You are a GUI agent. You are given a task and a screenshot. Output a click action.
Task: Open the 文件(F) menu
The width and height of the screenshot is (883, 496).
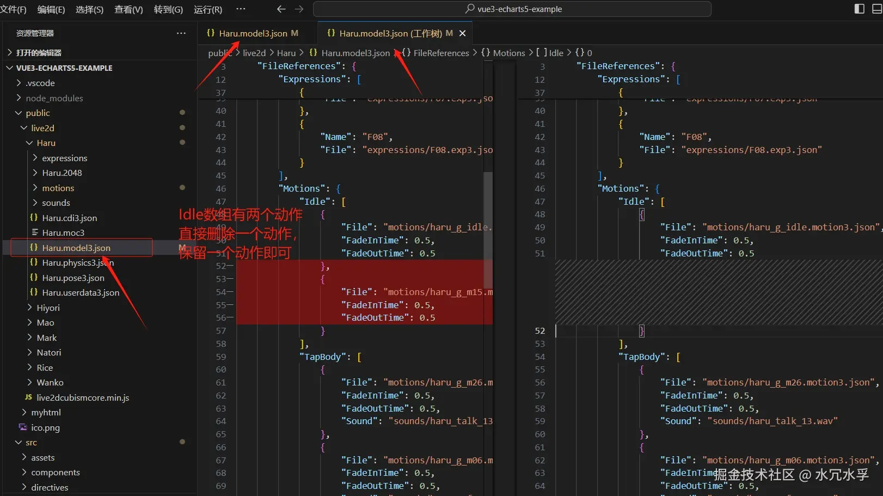click(14, 9)
